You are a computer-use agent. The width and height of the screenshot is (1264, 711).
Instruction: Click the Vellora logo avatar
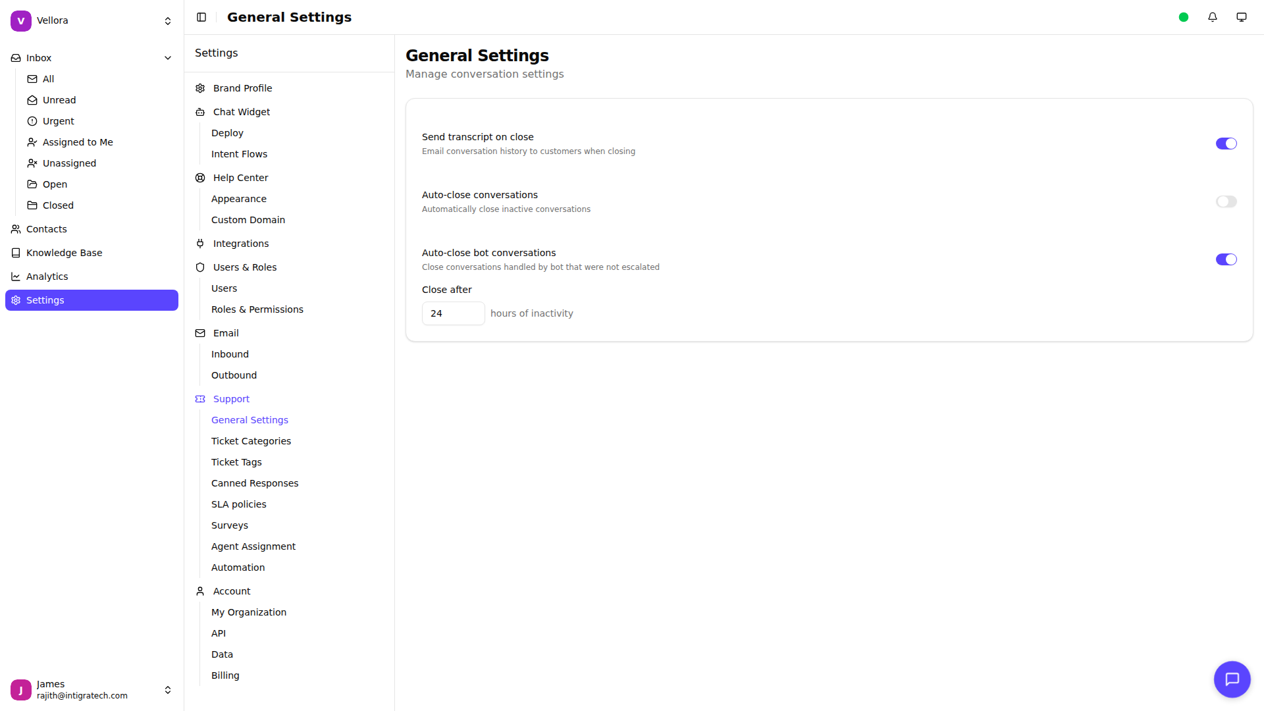pyautogui.click(x=21, y=21)
